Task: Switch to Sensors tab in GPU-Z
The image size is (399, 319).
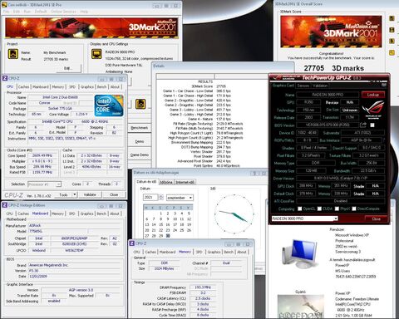Action: [x=303, y=86]
